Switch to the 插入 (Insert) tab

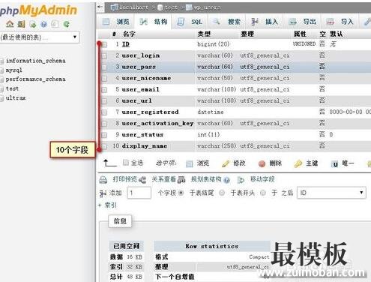(x=265, y=22)
